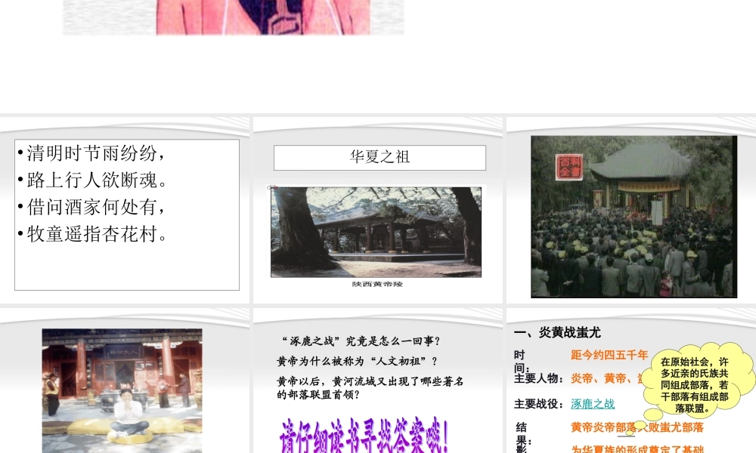
Task: Select the line 路上行人欲断魂
Action: (x=97, y=180)
